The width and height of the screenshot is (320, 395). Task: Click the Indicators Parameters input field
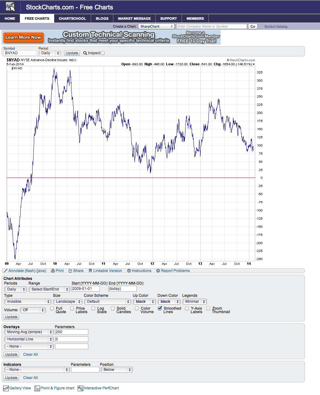coord(85,370)
